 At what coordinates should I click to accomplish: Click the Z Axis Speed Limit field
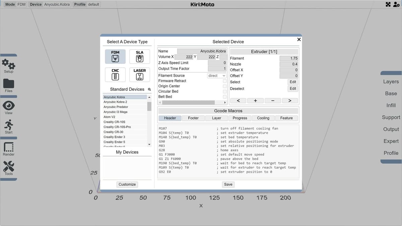(x=217, y=63)
